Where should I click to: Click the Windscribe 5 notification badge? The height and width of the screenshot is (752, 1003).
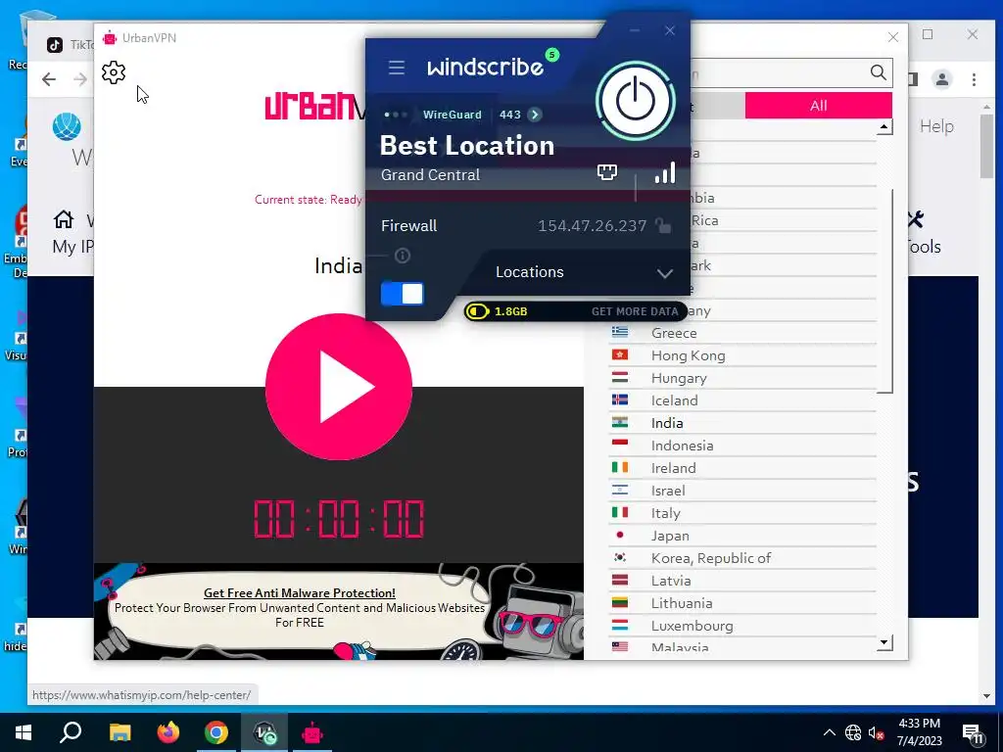click(x=551, y=55)
